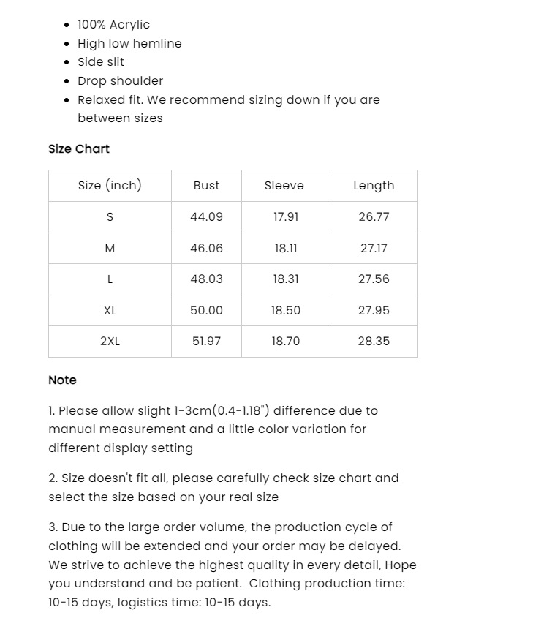Select the "Bust" column header

[x=206, y=186]
